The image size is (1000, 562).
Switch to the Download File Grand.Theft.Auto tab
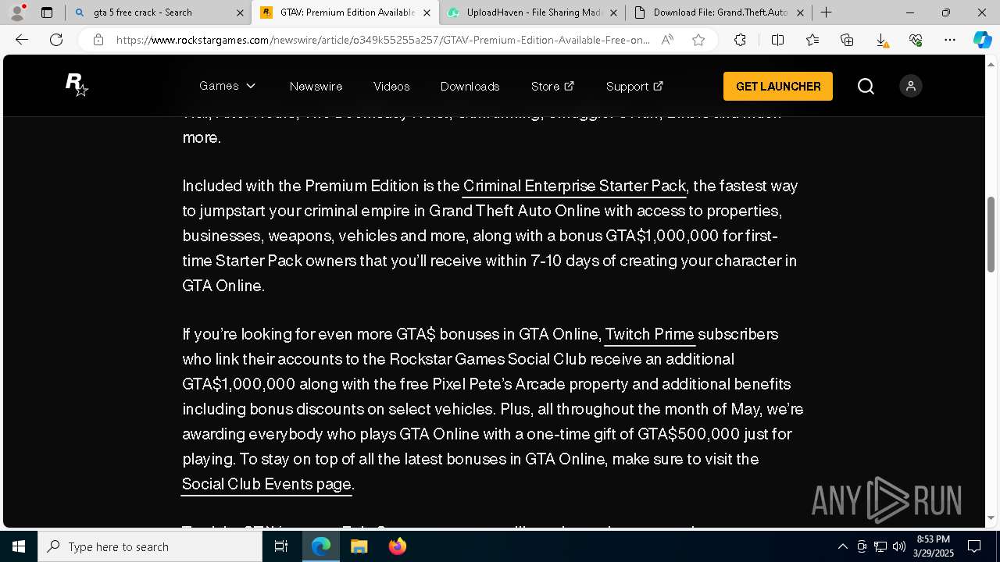(x=720, y=12)
